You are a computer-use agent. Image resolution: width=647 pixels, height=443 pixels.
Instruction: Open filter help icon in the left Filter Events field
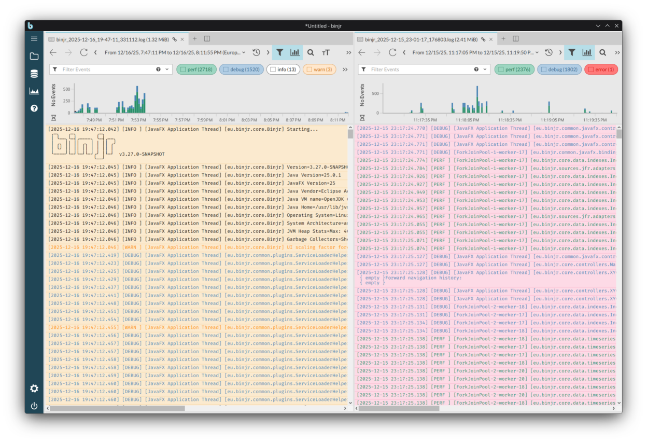coord(159,70)
